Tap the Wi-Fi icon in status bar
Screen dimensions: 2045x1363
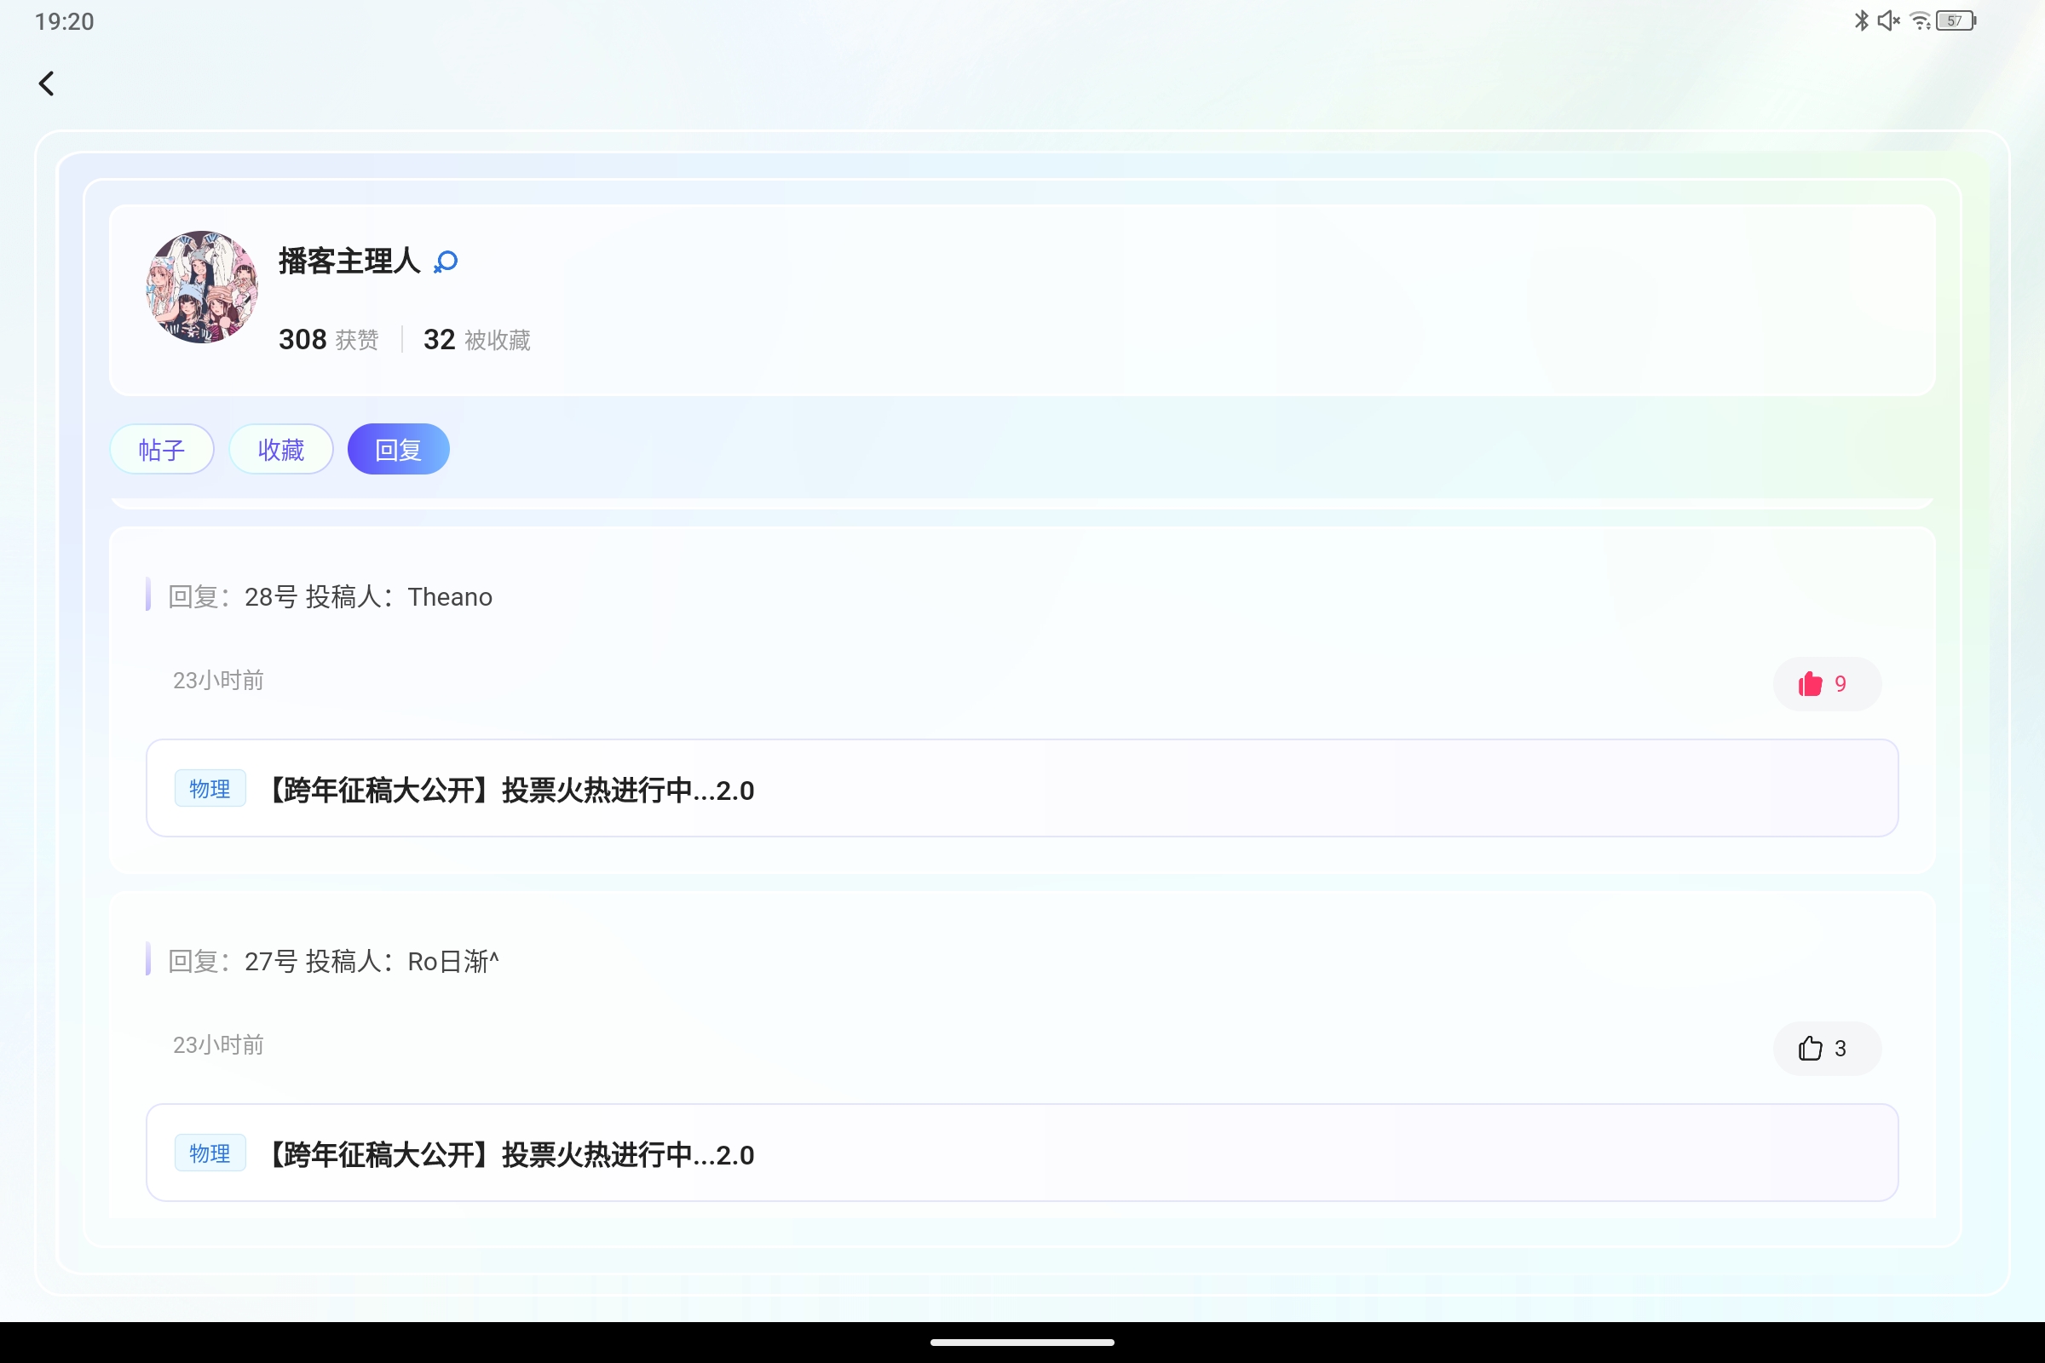(x=1920, y=19)
